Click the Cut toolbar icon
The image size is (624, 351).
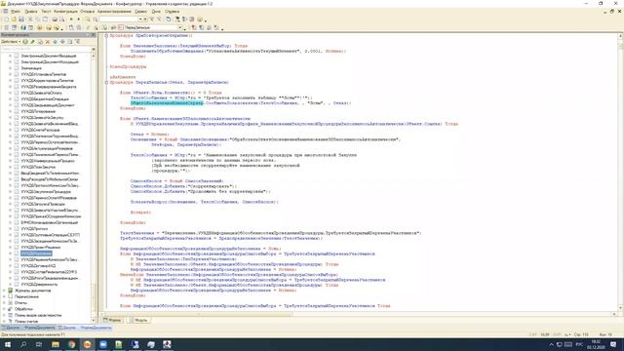pyautogui.click(x=30, y=19)
